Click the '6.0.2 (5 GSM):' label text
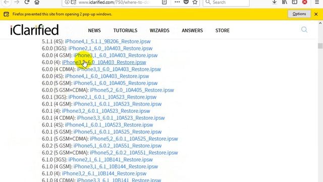Viewport: 323px width, 182px height. [57, 146]
